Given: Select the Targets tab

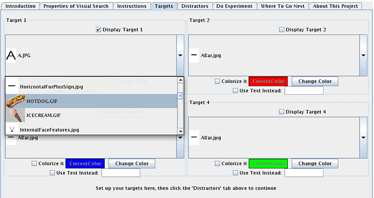Looking at the screenshot, I should pos(164,6).
